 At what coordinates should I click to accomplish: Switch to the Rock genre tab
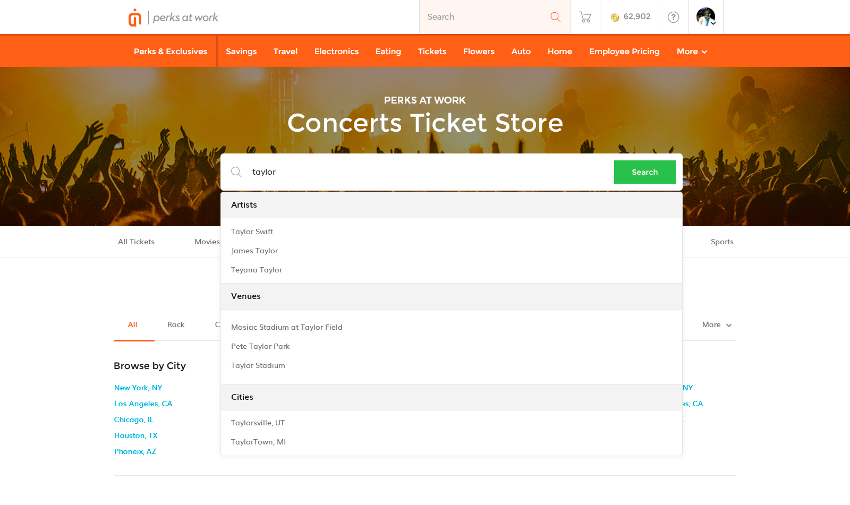pyautogui.click(x=176, y=324)
